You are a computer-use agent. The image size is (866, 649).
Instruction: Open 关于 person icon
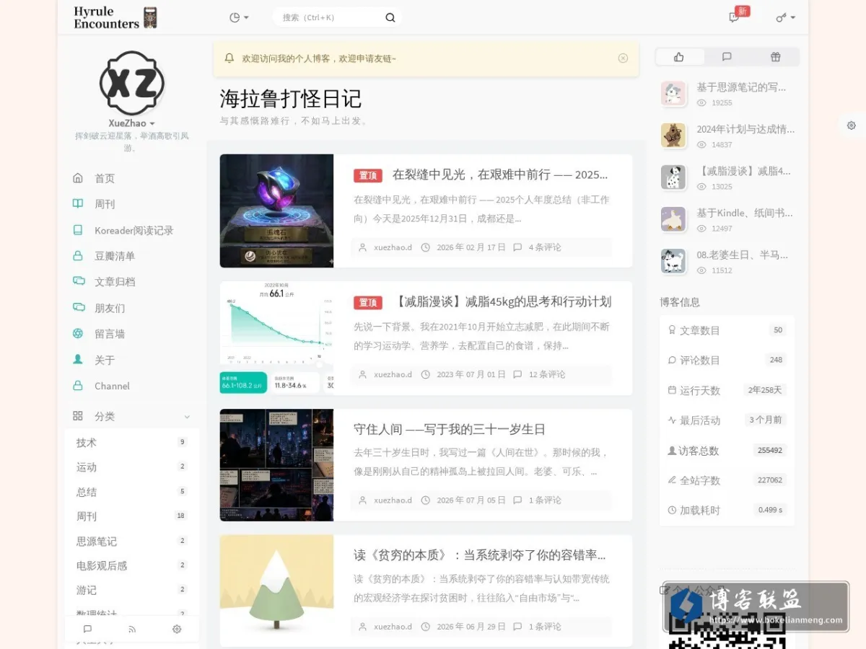pyautogui.click(x=78, y=359)
